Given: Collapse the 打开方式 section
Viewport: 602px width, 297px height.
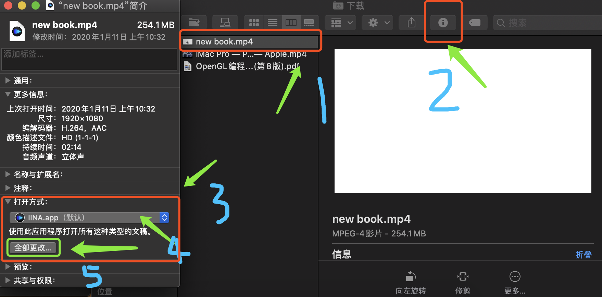Looking at the screenshot, I should coord(8,202).
